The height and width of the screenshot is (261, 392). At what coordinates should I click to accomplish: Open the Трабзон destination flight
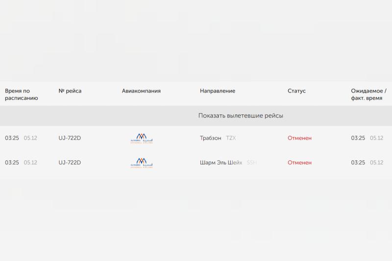tap(211, 138)
